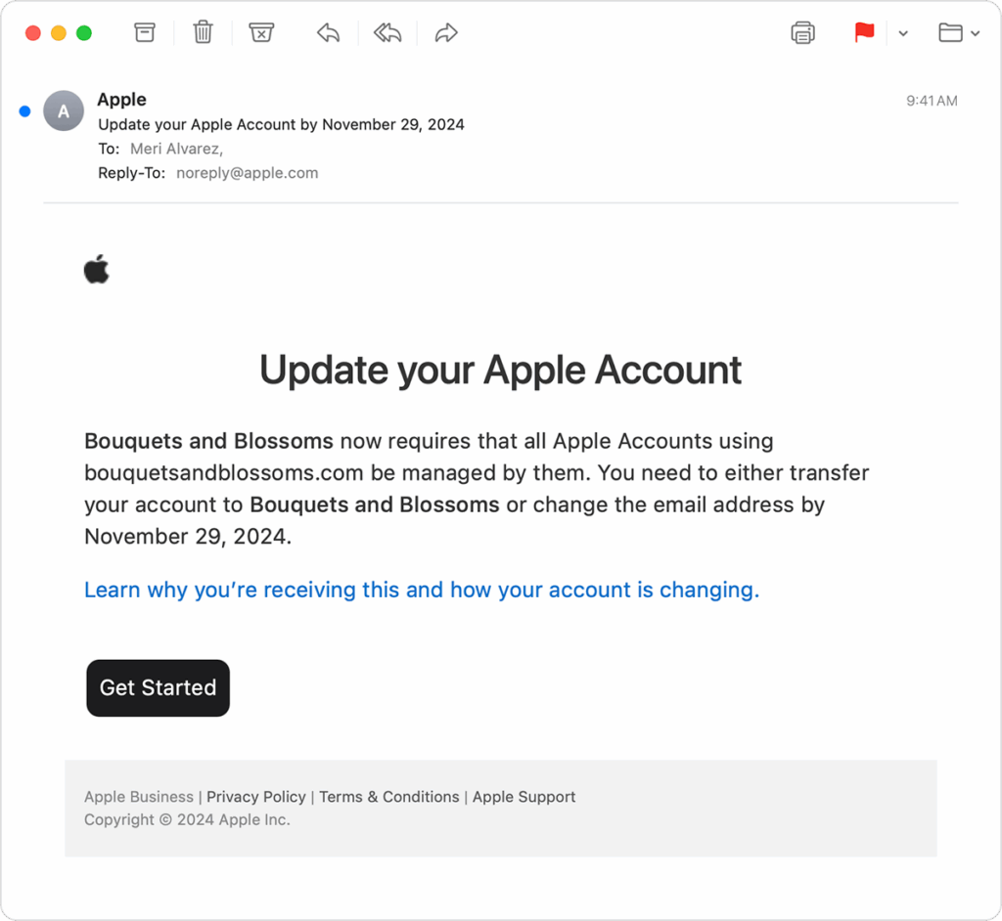Visit the Apple Support footer link
Image resolution: width=1002 pixels, height=921 pixels.
click(524, 797)
